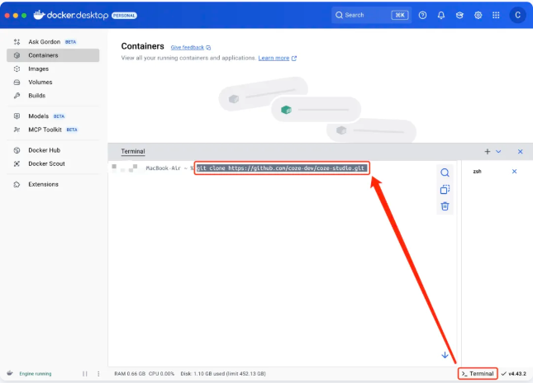Open the help question mark icon
The width and height of the screenshot is (533, 383).
point(423,15)
